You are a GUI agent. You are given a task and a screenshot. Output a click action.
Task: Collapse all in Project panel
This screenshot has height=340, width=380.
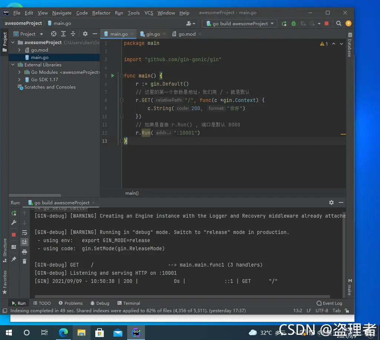[x=73, y=34]
